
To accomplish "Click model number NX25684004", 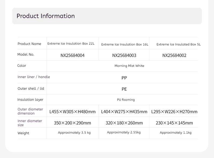I will pos(73,56).
